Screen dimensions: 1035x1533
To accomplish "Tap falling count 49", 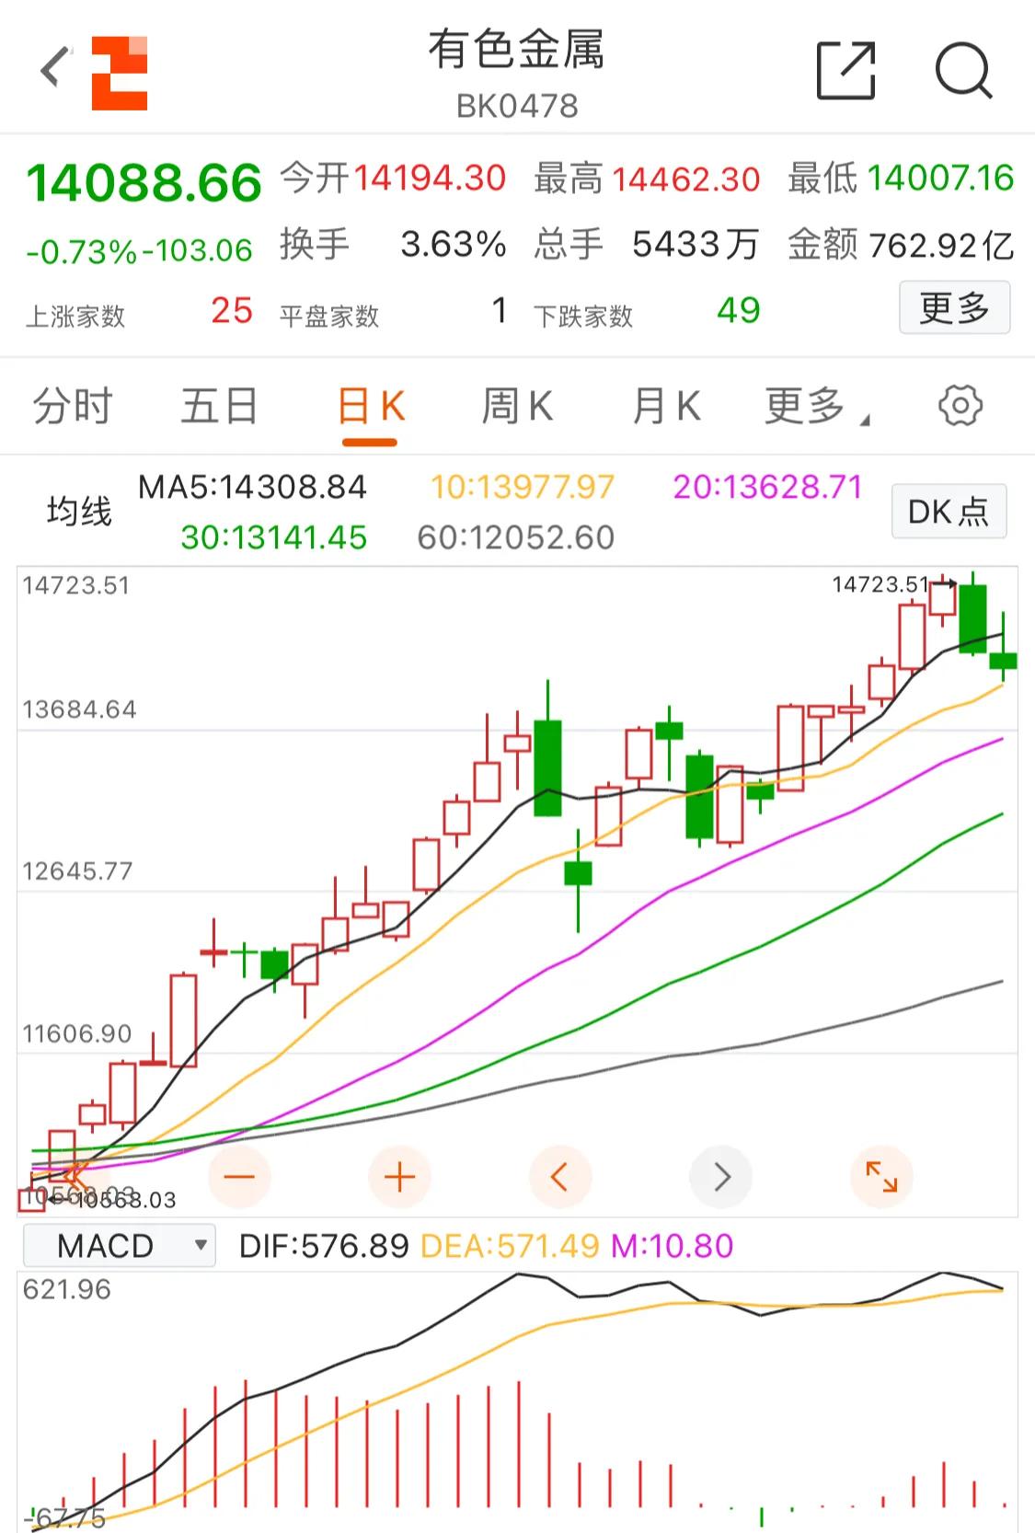I will point(739,311).
